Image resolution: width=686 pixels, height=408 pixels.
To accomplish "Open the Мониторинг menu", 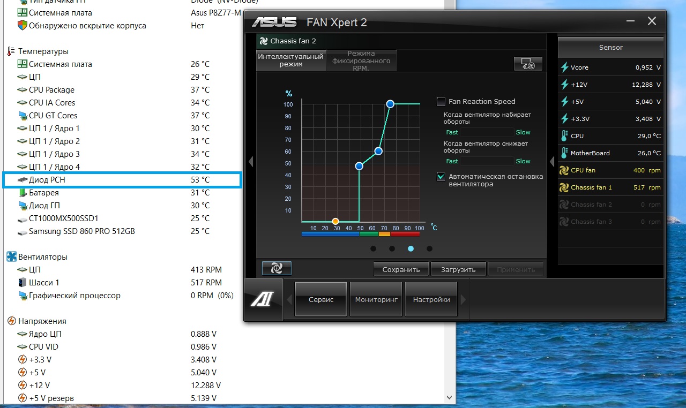I will [x=376, y=300].
